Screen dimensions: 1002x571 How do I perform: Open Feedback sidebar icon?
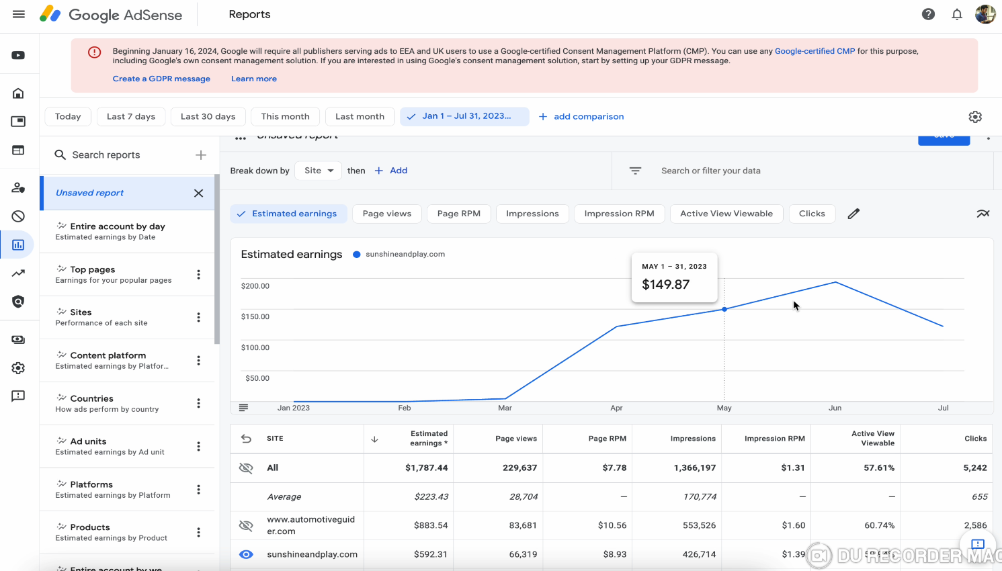click(x=18, y=396)
